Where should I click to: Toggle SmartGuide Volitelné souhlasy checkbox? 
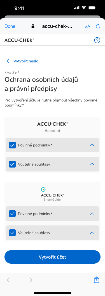pyautogui.click(x=12, y=233)
